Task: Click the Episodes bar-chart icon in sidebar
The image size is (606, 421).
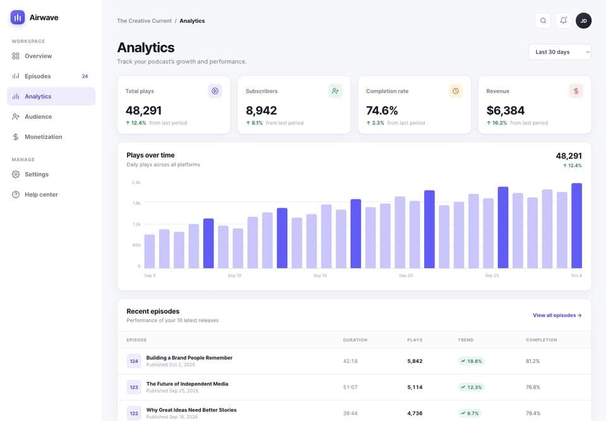Action: [x=16, y=76]
